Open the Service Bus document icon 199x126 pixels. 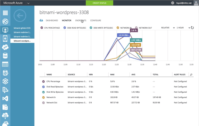tap(5, 90)
